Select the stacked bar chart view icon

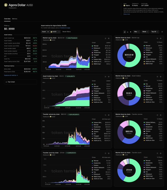coord(124,32)
